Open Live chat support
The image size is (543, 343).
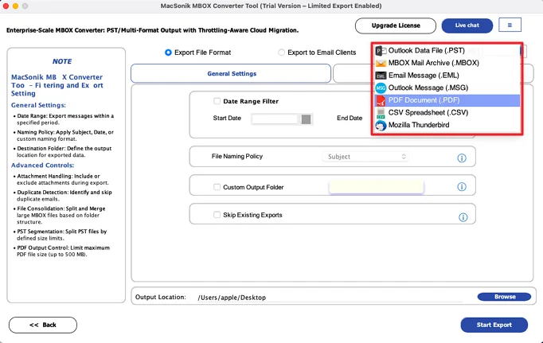[467, 25]
